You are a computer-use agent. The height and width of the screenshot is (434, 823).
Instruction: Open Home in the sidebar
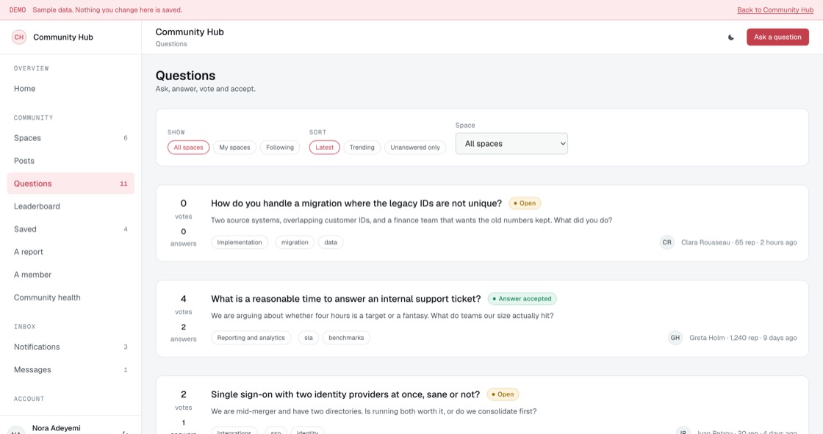(x=71, y=89)
